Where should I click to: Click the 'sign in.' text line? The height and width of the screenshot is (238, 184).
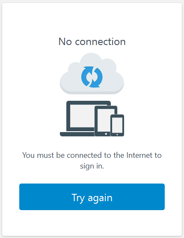point(92,166)
